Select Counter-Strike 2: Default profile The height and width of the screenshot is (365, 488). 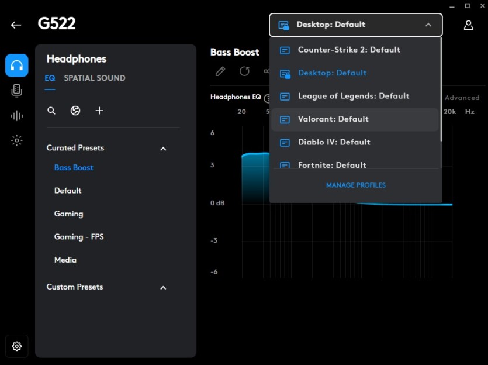coord(355,50)
